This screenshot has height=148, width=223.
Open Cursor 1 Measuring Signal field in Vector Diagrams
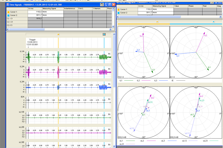click(x=163, y=9)
